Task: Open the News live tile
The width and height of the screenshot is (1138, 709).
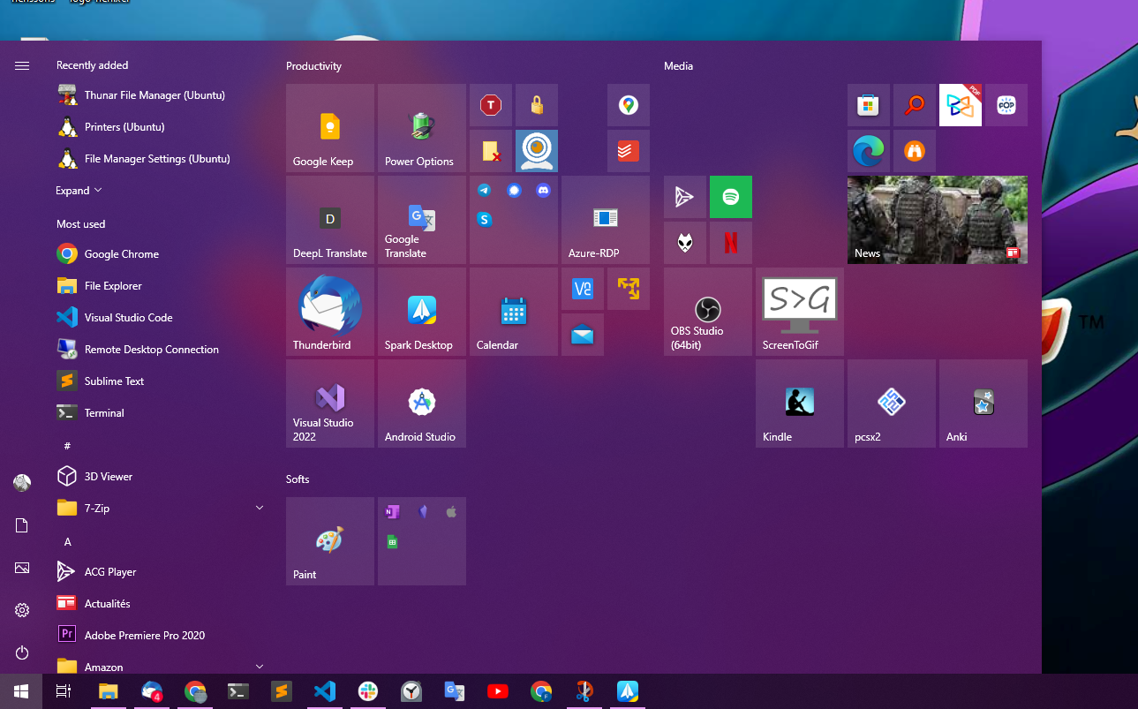Action: (938, 220)
